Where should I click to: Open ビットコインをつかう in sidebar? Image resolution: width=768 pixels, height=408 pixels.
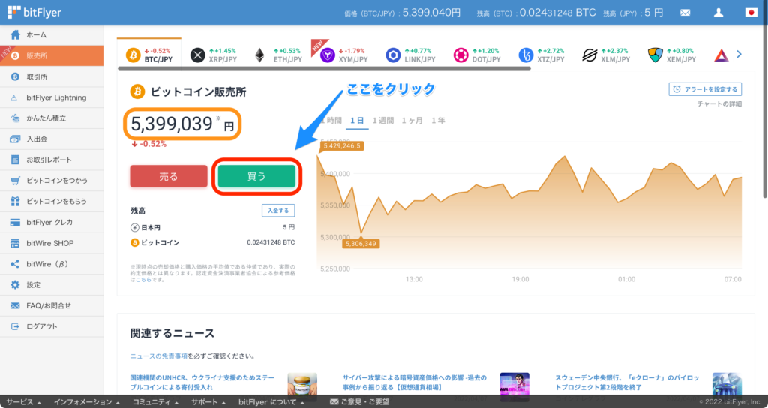point(52,181)
